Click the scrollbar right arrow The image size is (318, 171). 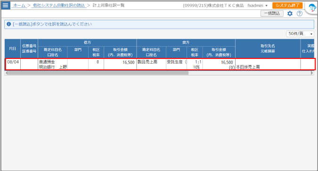click(x=312, y=73)
